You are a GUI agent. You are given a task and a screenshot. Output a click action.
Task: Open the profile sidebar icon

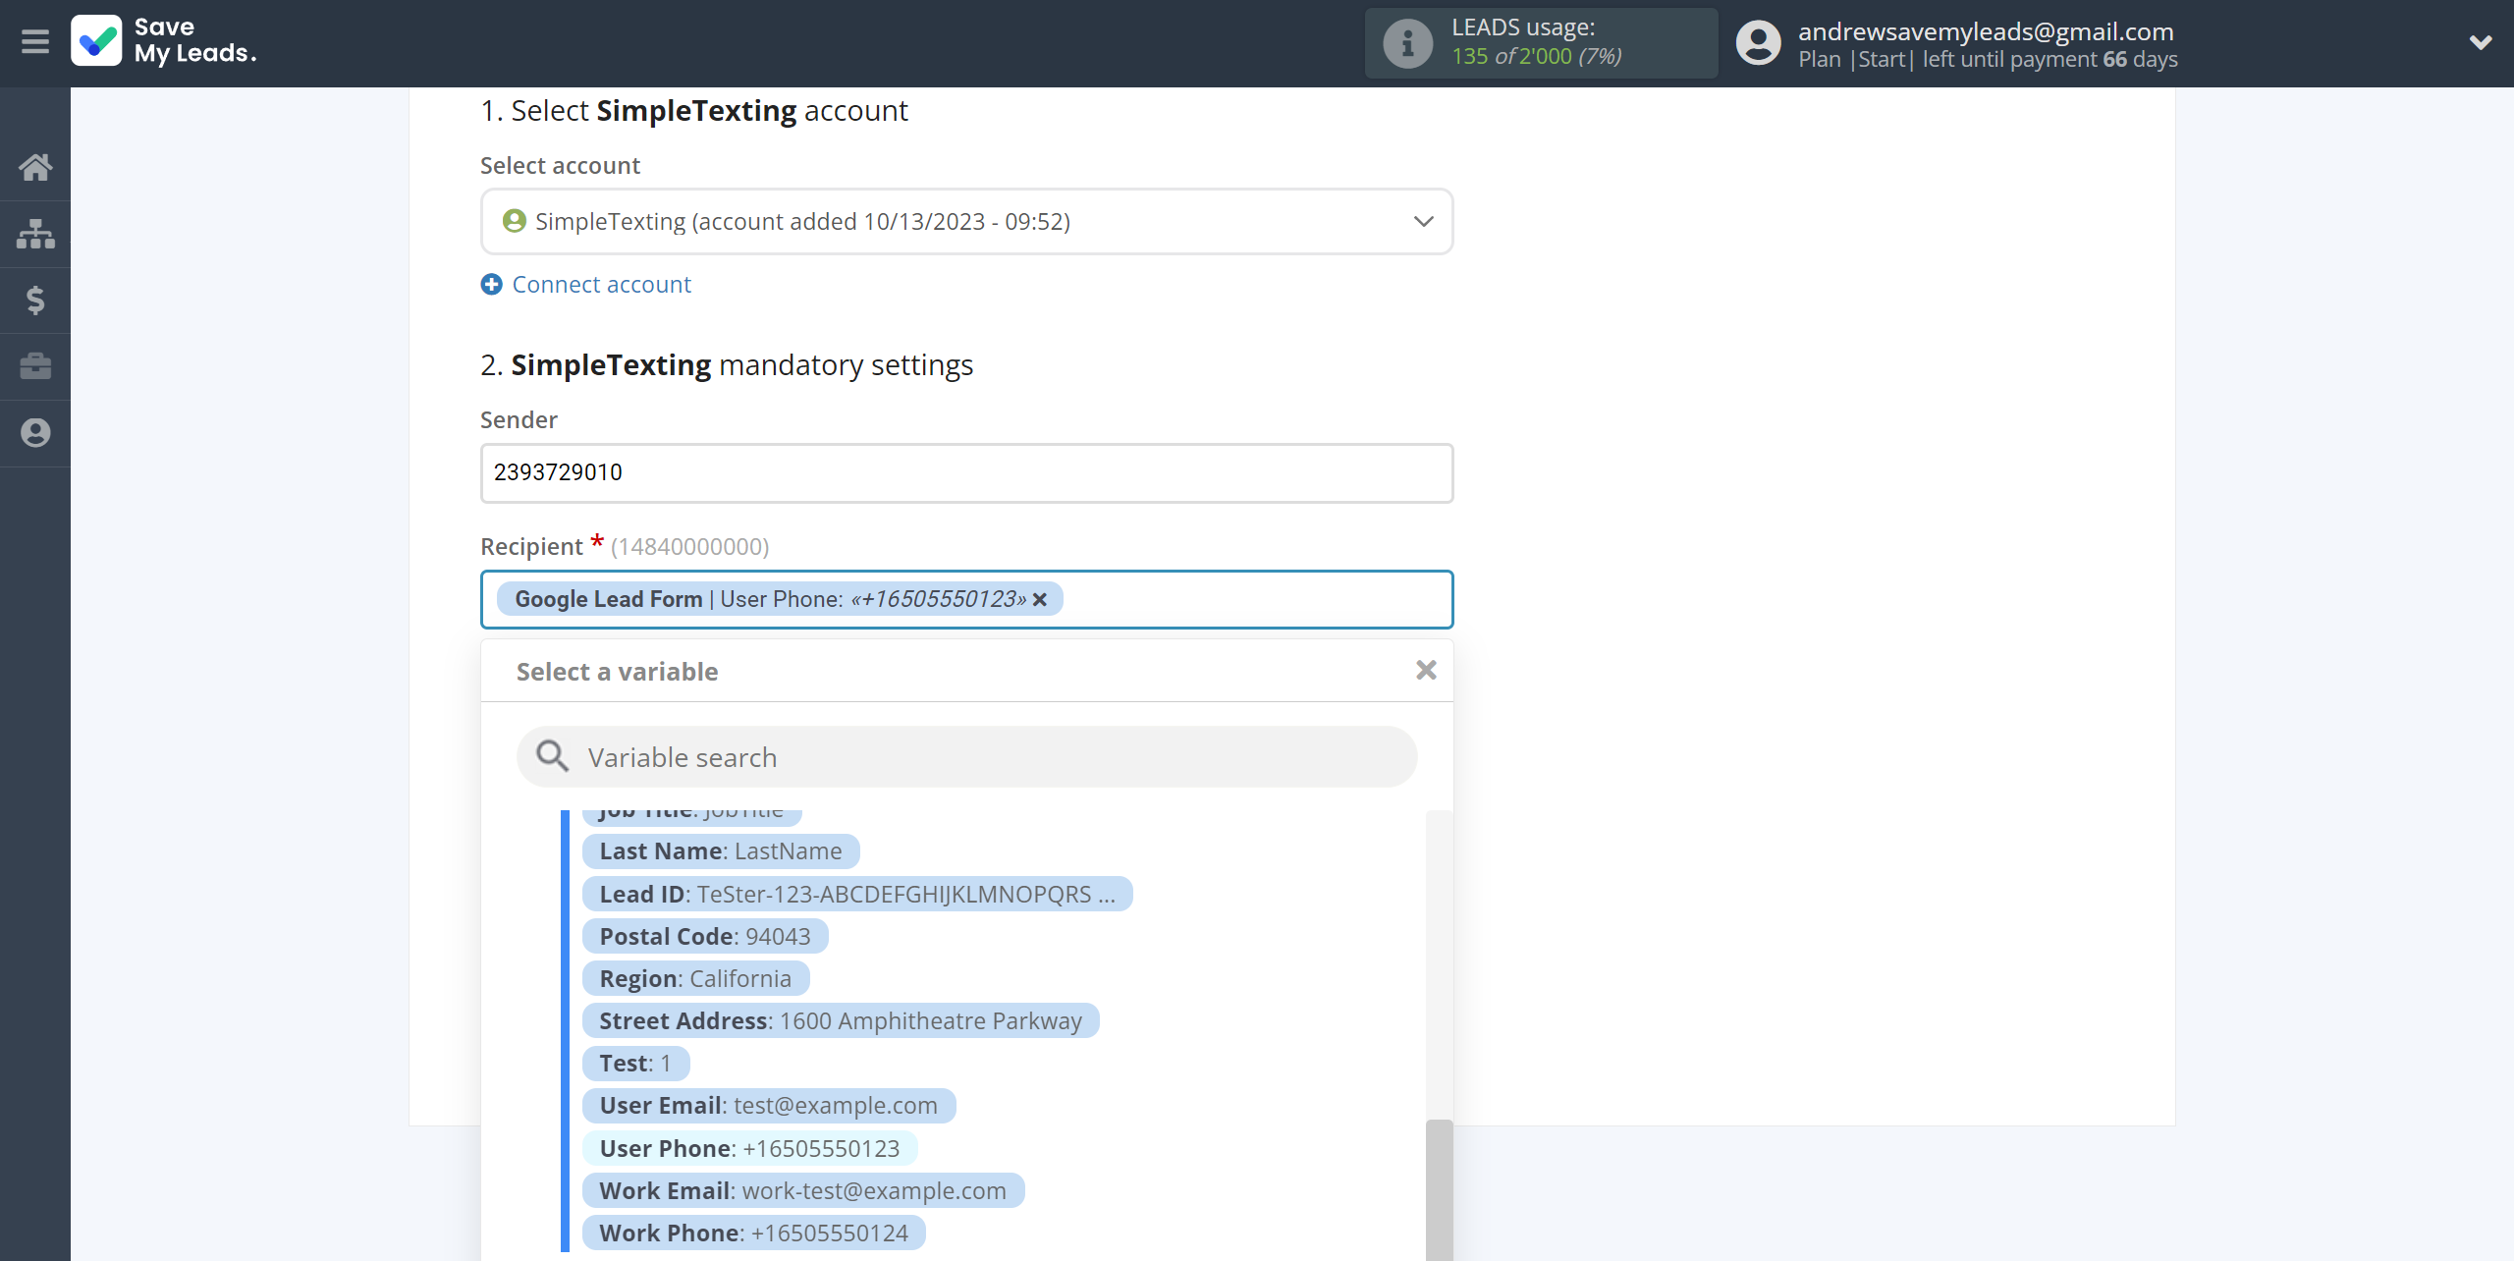35,433
